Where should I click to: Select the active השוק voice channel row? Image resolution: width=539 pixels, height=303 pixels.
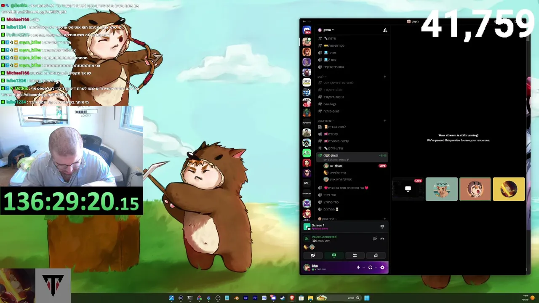tap(352, 157)
